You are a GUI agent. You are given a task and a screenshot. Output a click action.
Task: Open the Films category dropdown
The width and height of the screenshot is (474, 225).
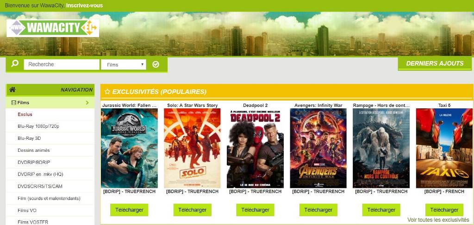tap(123, 65)
